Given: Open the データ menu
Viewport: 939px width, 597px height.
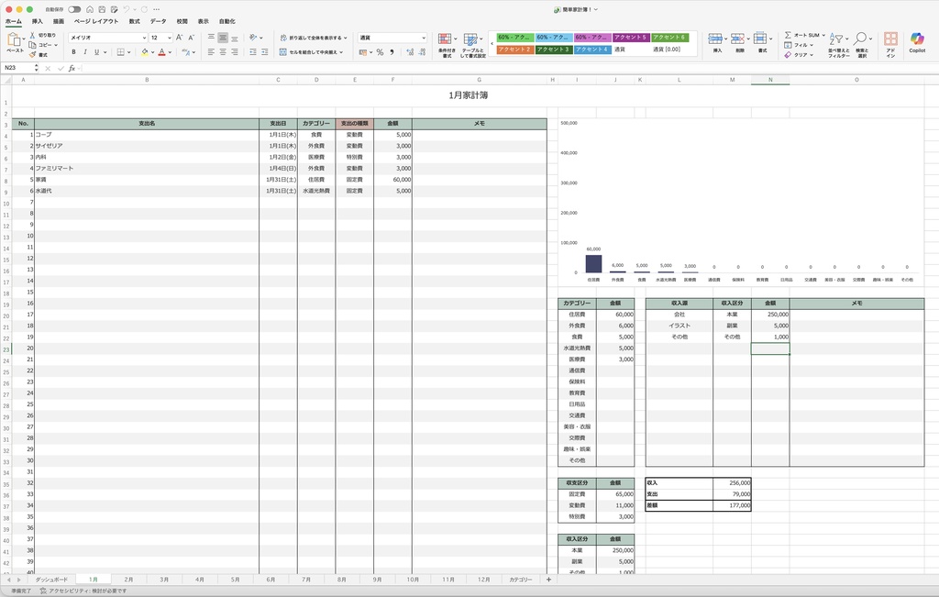Looking at the screenshot, I should [158, 19].
